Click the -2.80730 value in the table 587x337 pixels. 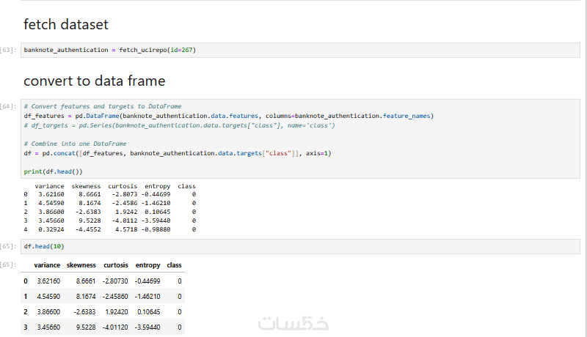click(115, 281)
